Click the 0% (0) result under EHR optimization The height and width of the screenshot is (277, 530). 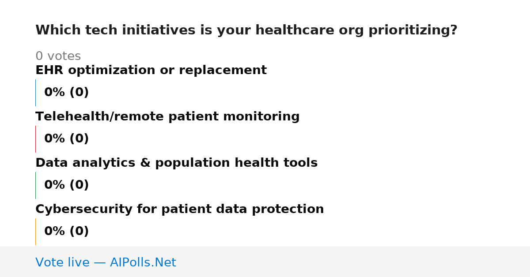66,93
